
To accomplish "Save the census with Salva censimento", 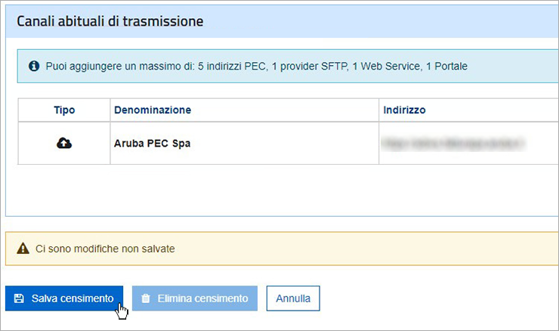I will click(x=64, y=299).
